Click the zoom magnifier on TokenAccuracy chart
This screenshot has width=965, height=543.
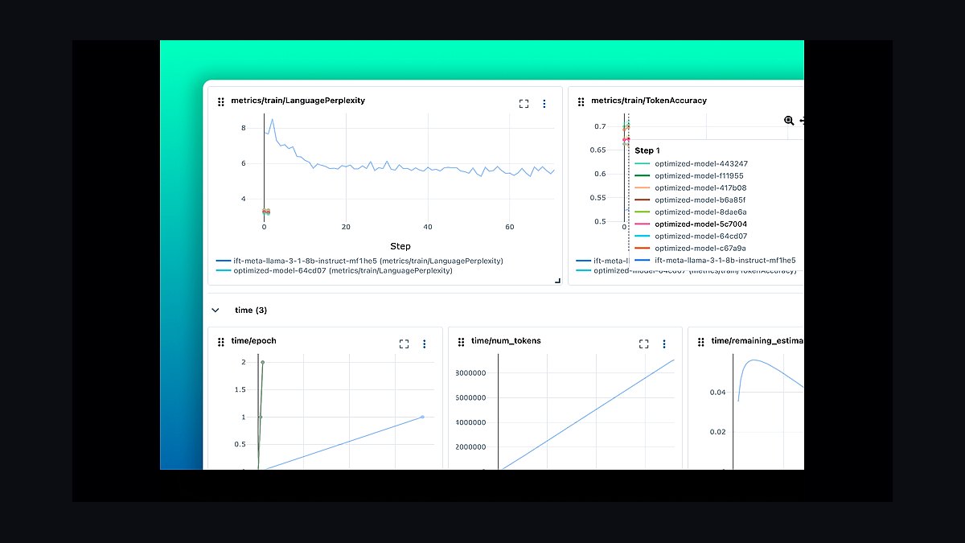pos(789,121)
